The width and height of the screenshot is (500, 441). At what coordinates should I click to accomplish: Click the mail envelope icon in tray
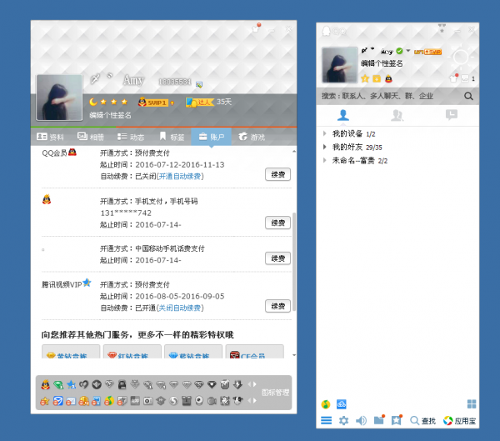(71, 401)
